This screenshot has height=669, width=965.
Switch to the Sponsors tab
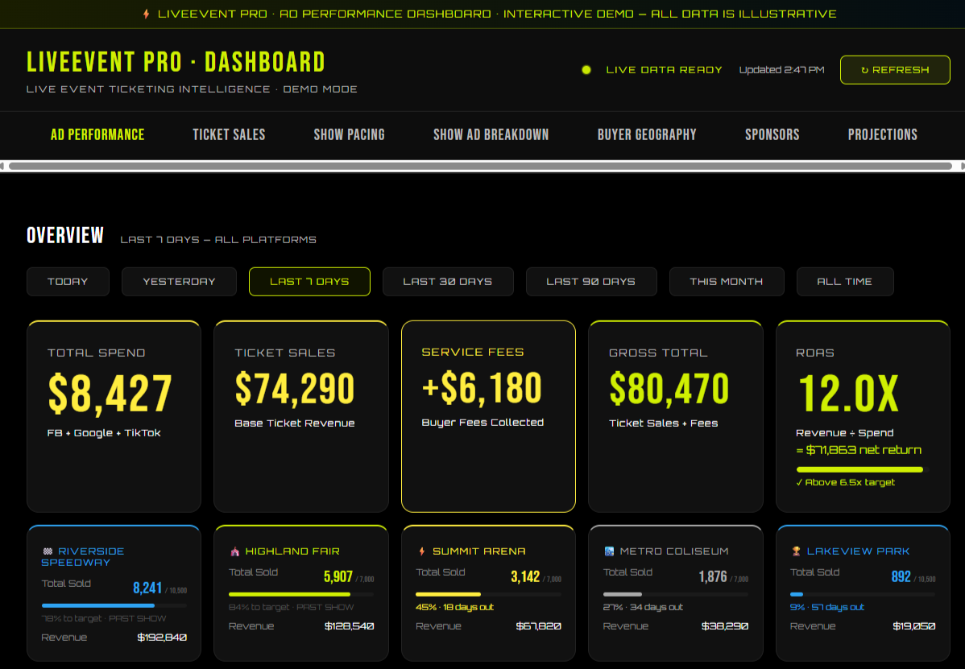[x=772, y=134]
